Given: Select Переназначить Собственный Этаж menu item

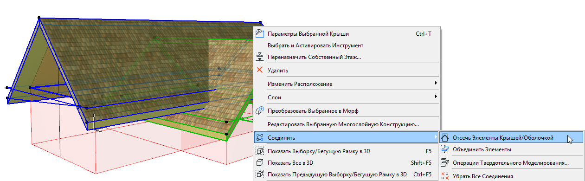Looking at the screenshot, I should click(x=346, y=57).
